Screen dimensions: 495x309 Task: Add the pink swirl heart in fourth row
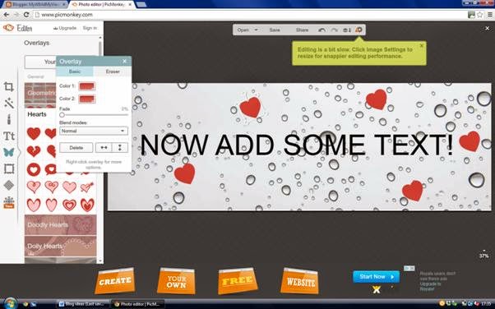point(34,187)
